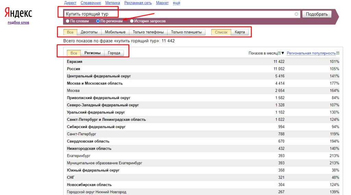This screenshot has height=195, width=351.
Task: Open help icon next to Показов в месяц
Action: (279, 53)
